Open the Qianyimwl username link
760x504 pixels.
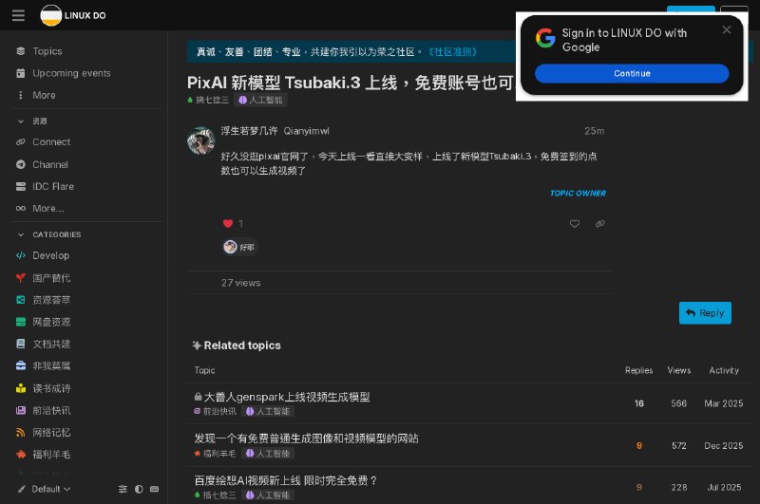306,131
